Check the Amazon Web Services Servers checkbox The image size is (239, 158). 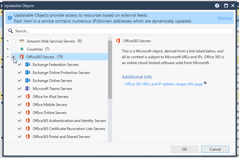click(14, 41)
